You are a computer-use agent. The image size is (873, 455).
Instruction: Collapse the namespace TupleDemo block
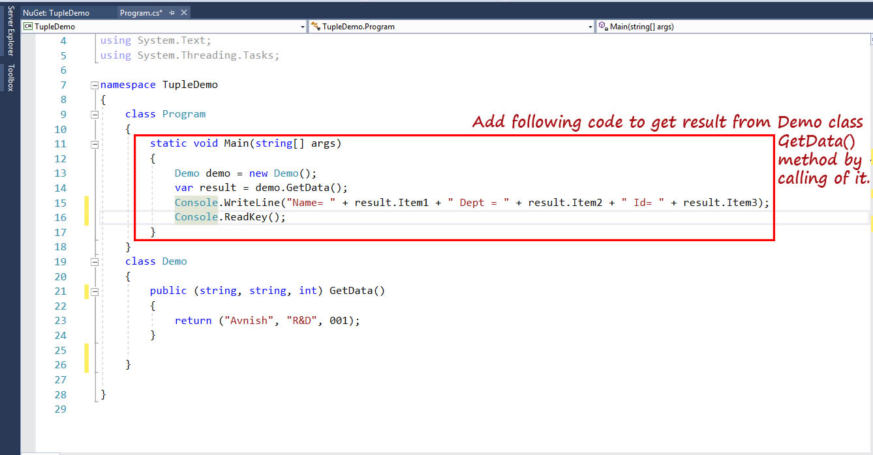(95, 85)
